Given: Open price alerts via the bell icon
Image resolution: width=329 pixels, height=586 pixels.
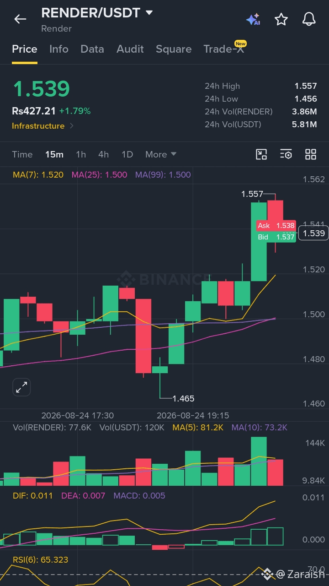Looking at the screenshot, I should coord(309,19).
